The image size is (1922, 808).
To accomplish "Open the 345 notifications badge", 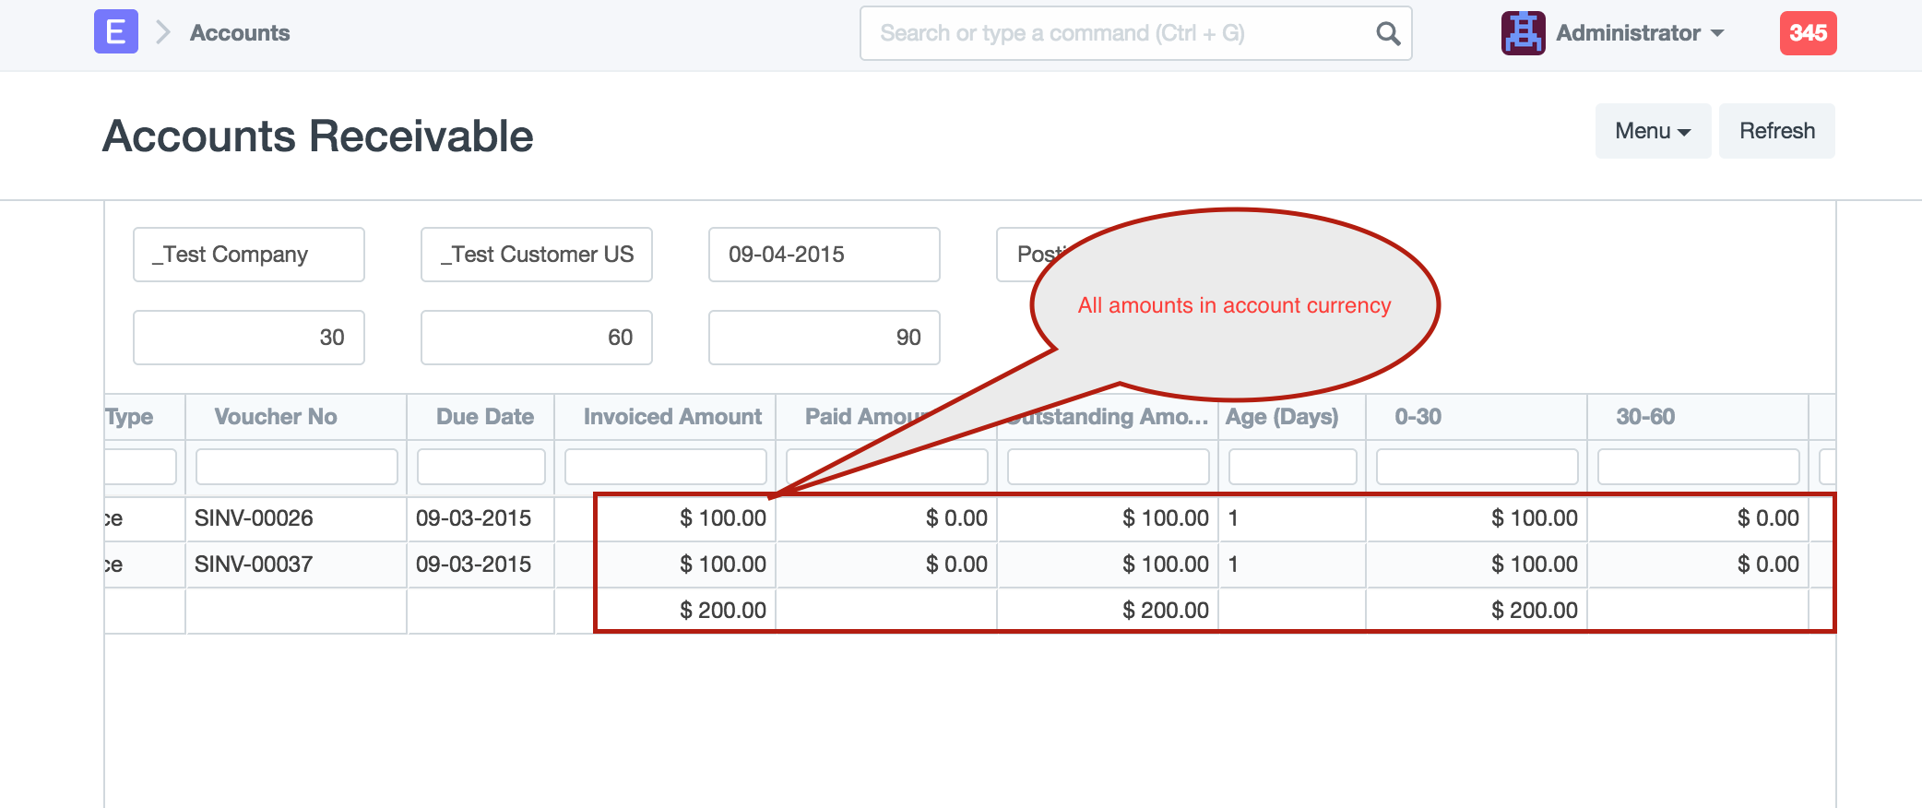I will pyautogui.click(x=1807, y=33).
